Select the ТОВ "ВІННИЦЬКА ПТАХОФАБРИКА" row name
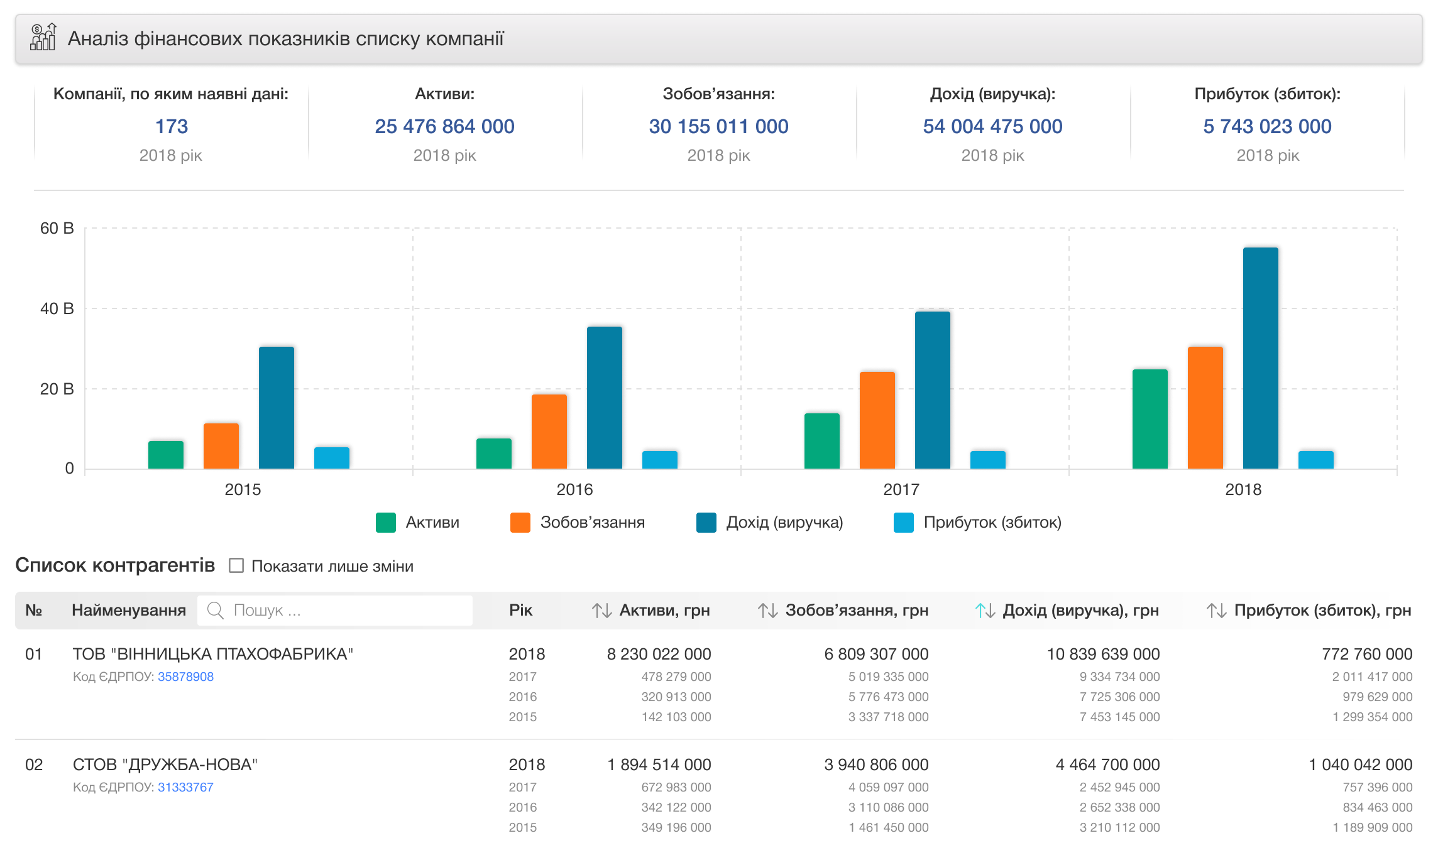The height and width of the screenshot is (843, 1438). click(x=212, y=654)
